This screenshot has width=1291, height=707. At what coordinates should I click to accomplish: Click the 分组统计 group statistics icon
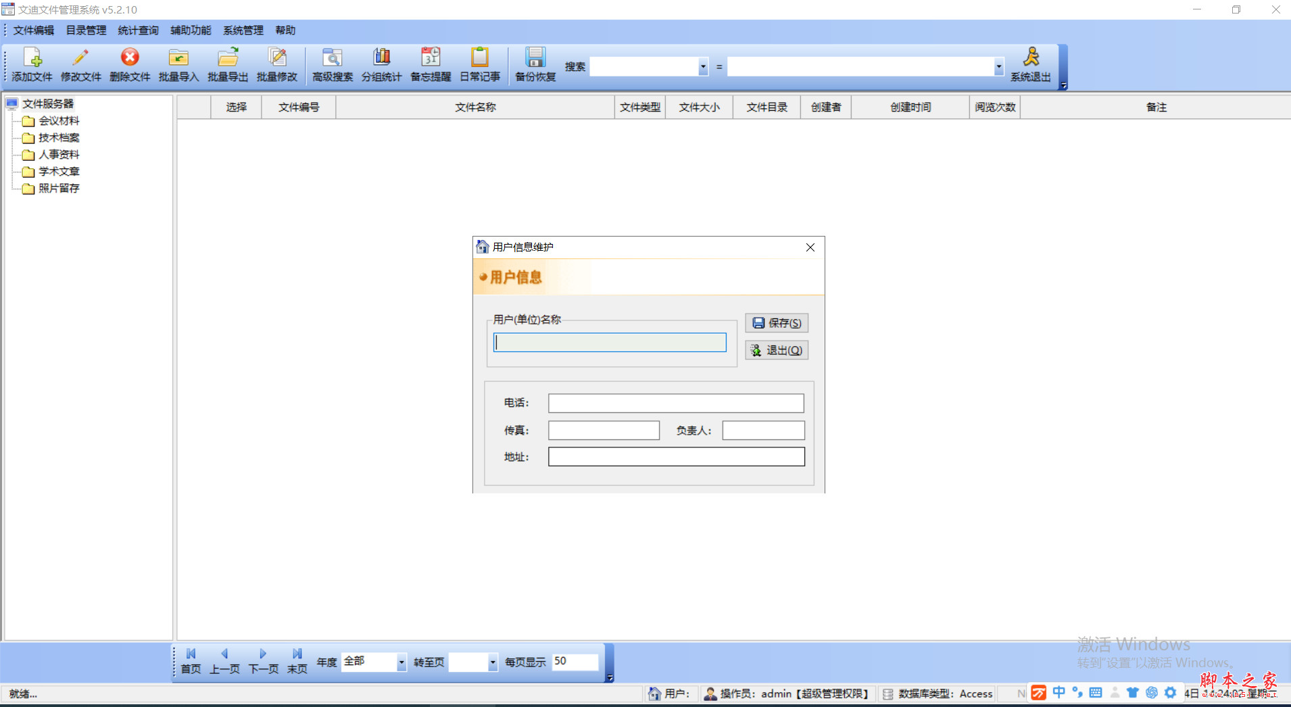[381, 64]
